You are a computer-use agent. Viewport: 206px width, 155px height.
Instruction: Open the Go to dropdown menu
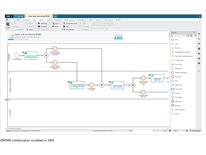tap(56, 24)
